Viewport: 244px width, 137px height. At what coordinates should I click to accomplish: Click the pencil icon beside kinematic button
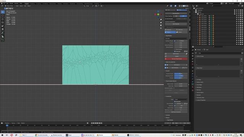click(x=186, y=54)
